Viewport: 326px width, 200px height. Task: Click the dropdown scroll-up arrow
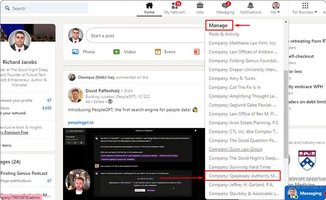pyautogui.click(x=286, y=22)
